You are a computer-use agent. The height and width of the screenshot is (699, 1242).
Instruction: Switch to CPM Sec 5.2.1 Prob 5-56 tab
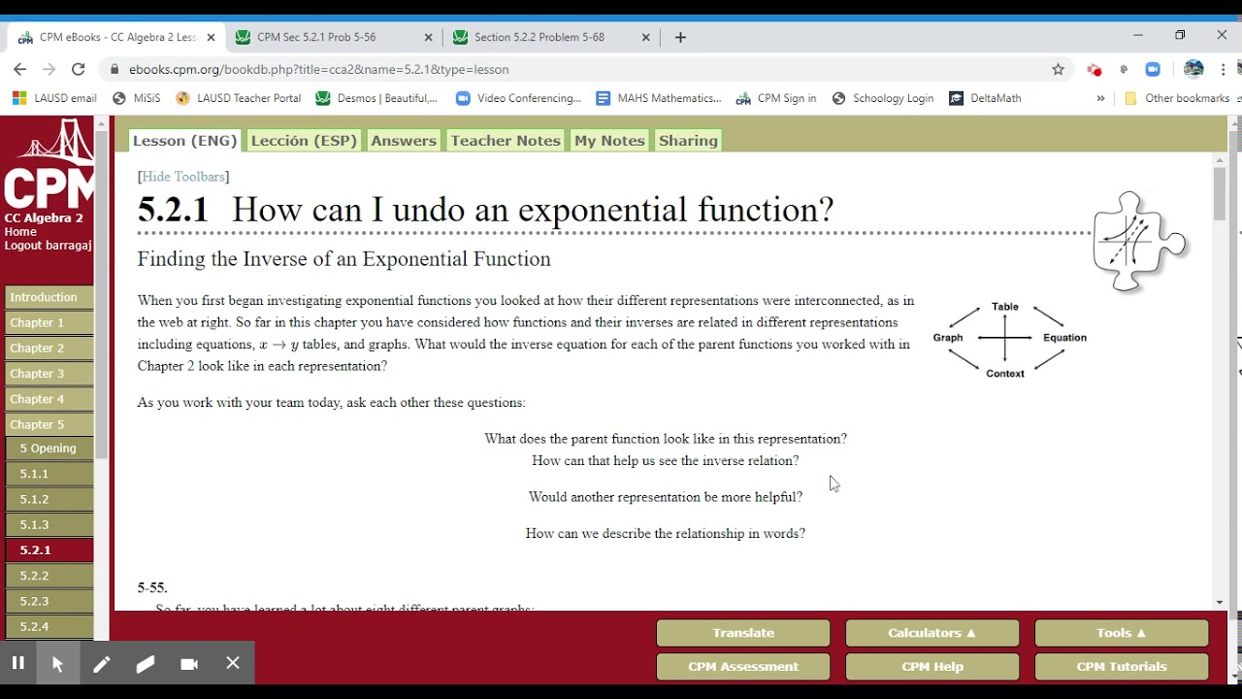point(335,37)
